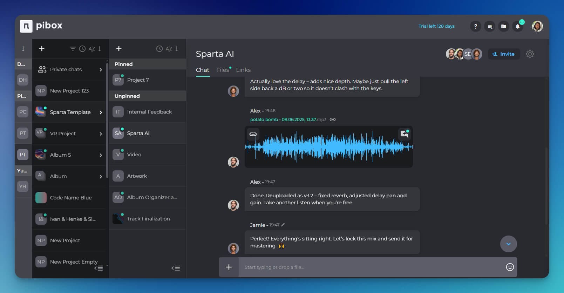564x293 pixels.
Task: Open the Sparta AI settings gear
Action: coord(530,54)
